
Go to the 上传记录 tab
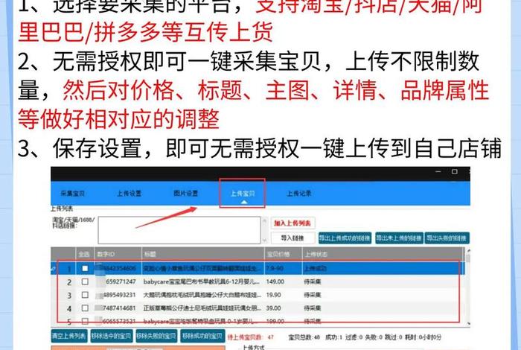[x=299, y=194]
